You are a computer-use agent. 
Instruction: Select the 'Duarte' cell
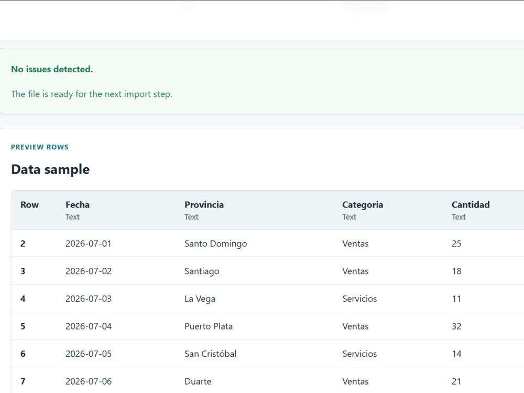tap(198, 381)
